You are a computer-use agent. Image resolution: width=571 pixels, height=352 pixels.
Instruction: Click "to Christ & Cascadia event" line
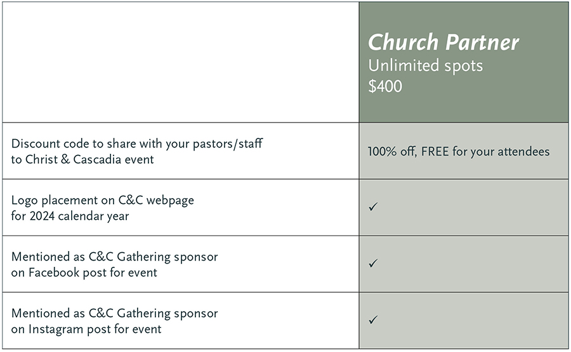82,159
